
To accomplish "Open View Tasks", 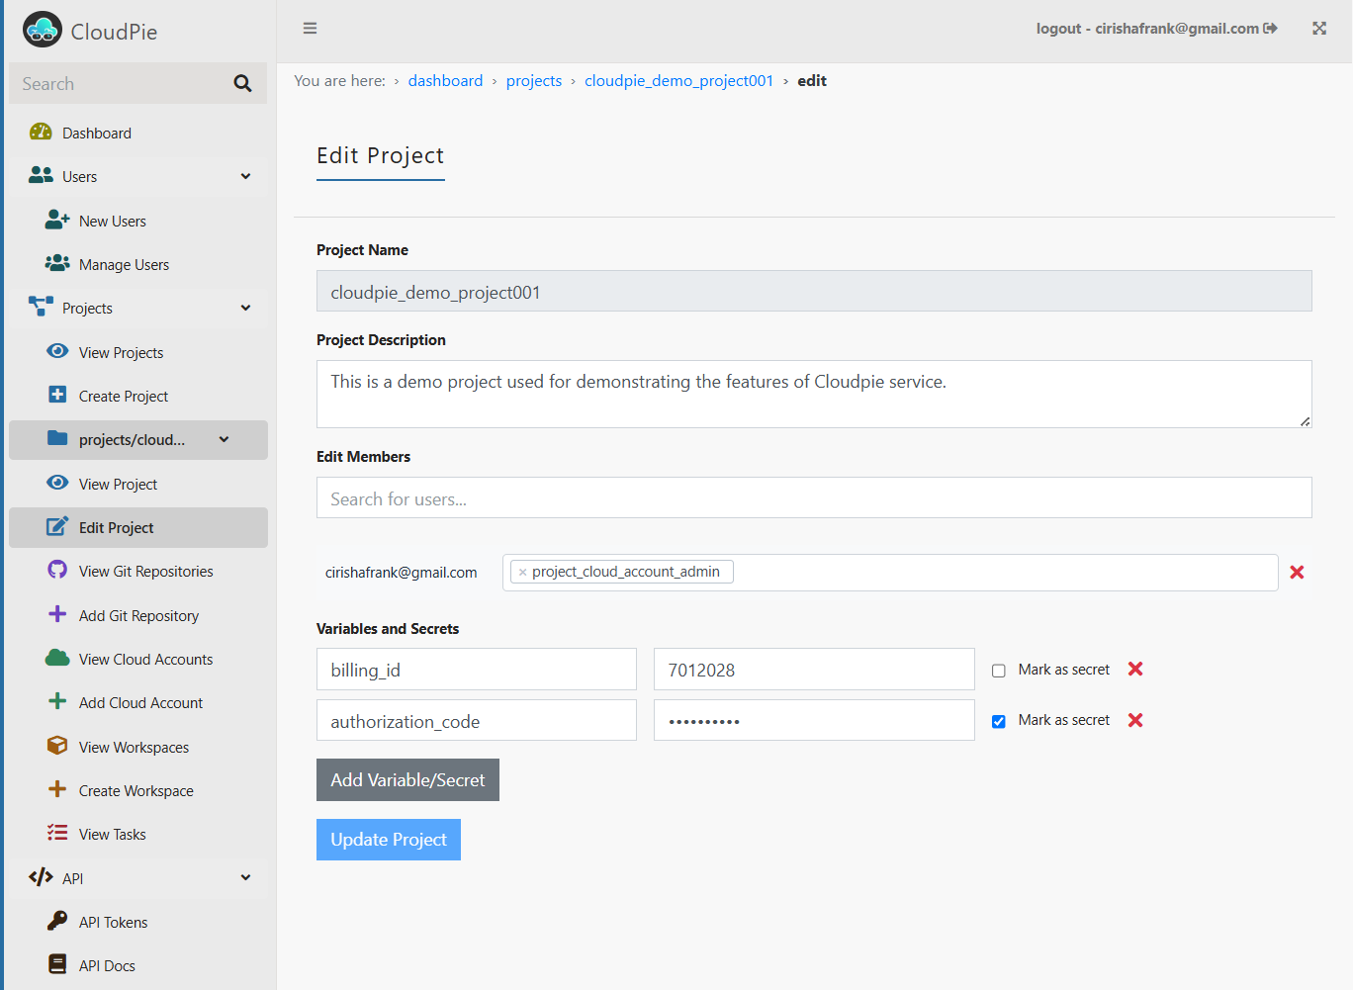I will (x=138, y=834).
